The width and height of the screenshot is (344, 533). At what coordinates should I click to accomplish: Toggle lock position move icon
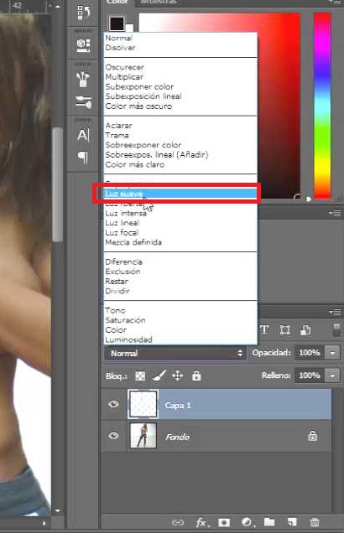(177, 376)
